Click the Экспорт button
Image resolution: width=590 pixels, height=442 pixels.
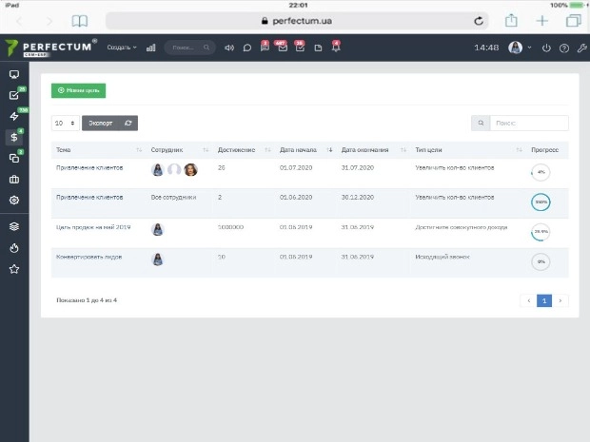[101, 123]
